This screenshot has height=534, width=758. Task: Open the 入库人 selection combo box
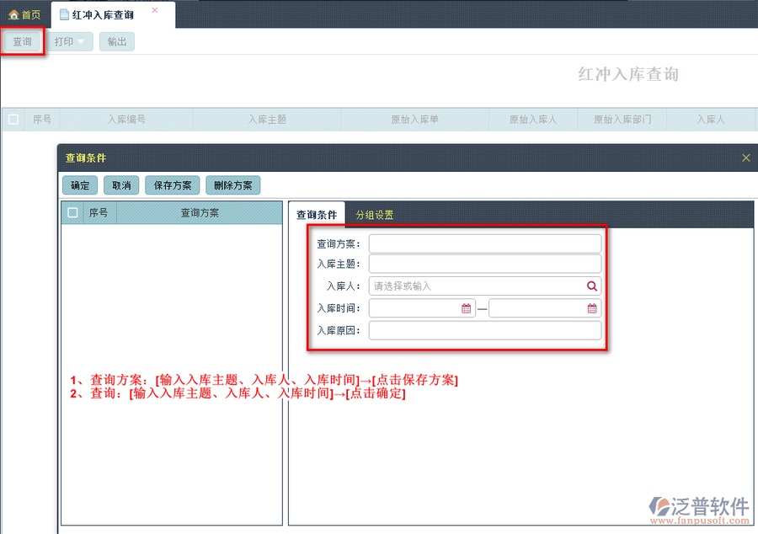[x=477, y=286]
